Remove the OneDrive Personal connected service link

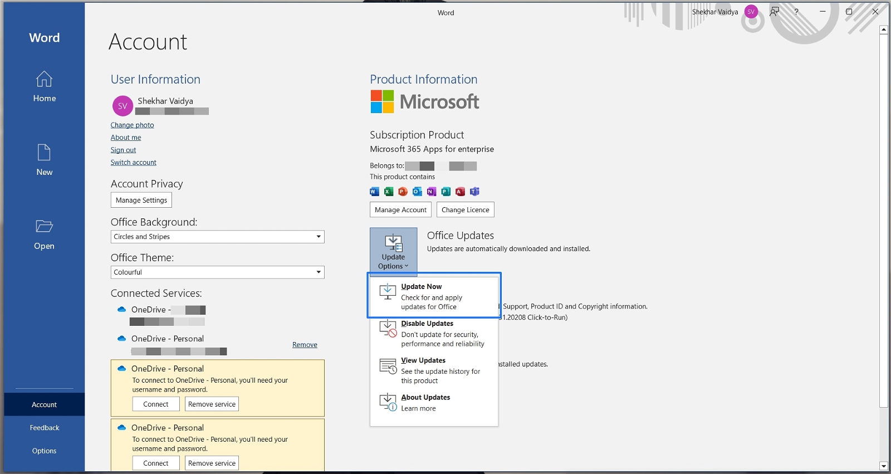[305, 345]
